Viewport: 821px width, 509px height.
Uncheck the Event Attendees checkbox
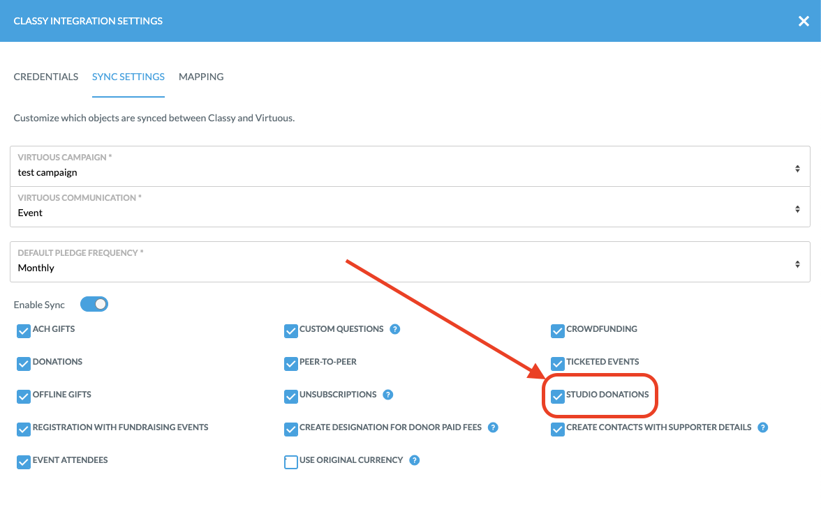click(x=24, y=462)
